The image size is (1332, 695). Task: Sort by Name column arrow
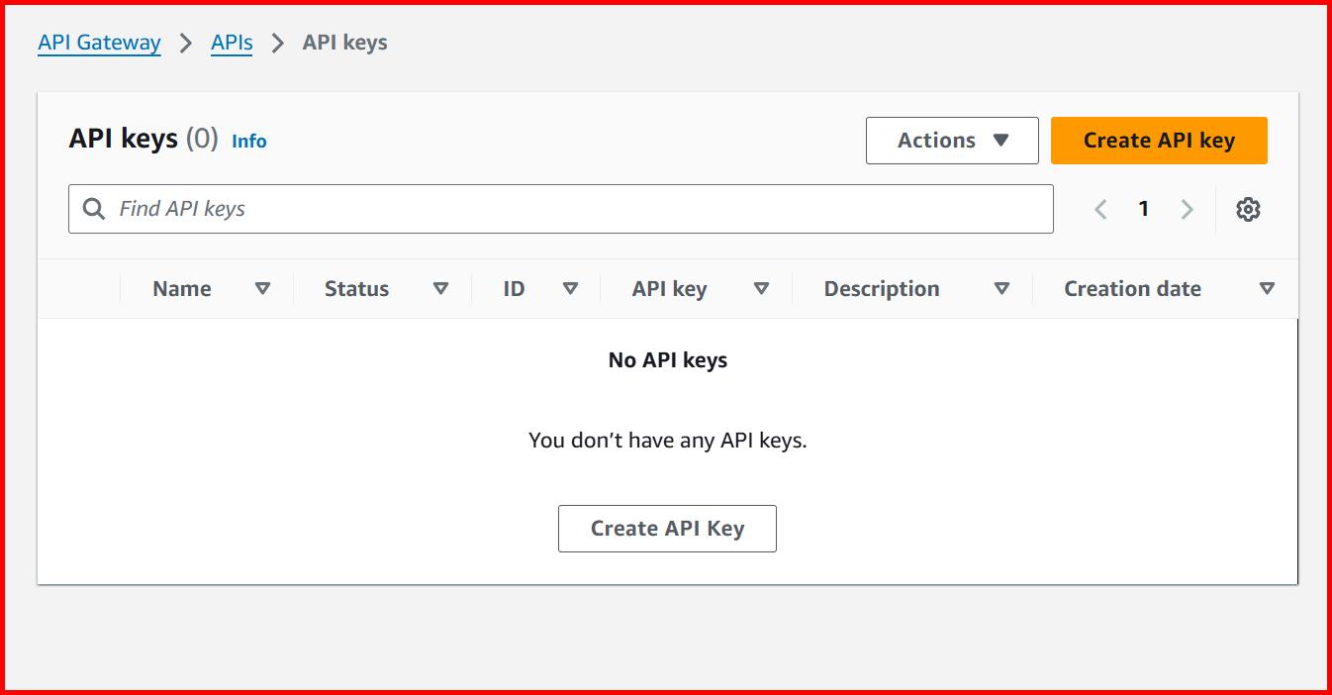click(262, 289)
